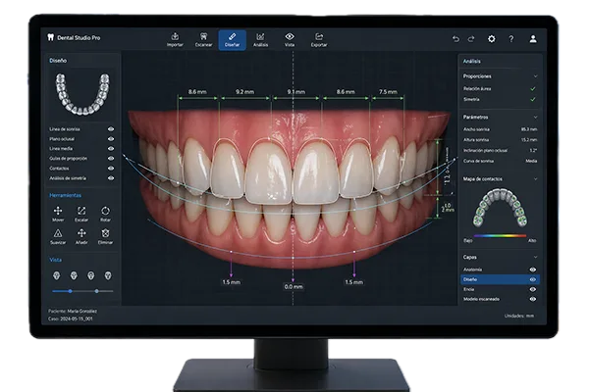This screenshot has height=392, width=589.
Task: Open settings with the gear icon
Action: (492, 39)
